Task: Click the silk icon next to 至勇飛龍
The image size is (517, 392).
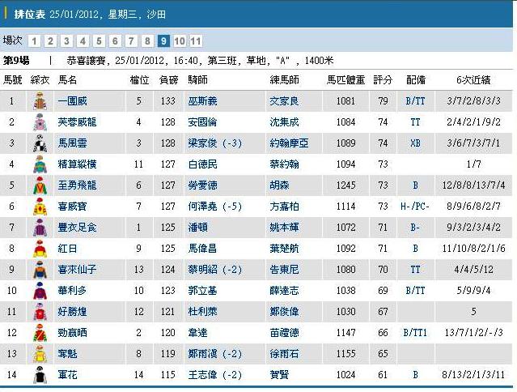Action: click(39, 185)
